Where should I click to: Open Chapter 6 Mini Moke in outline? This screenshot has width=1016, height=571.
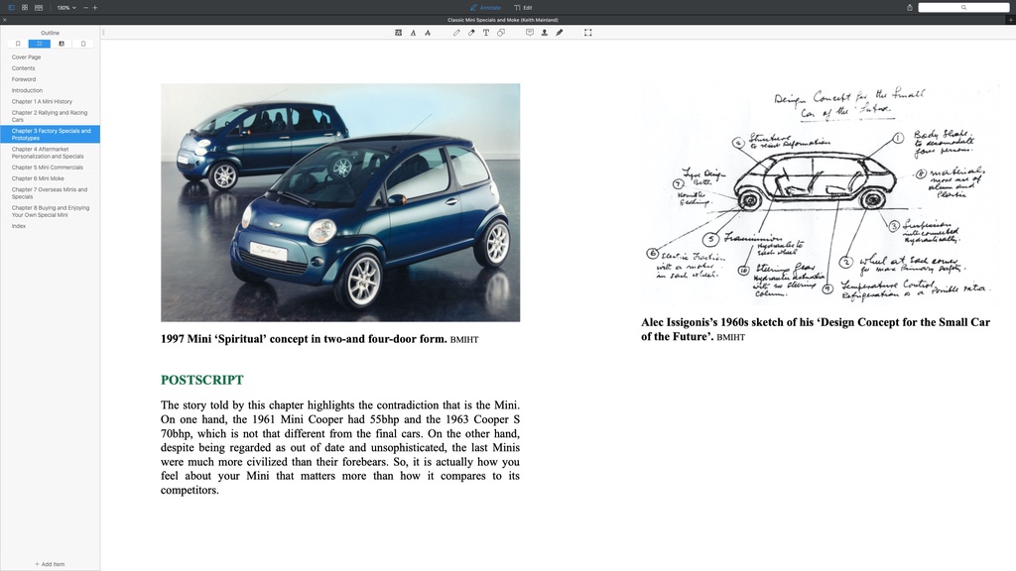(38, 178)
